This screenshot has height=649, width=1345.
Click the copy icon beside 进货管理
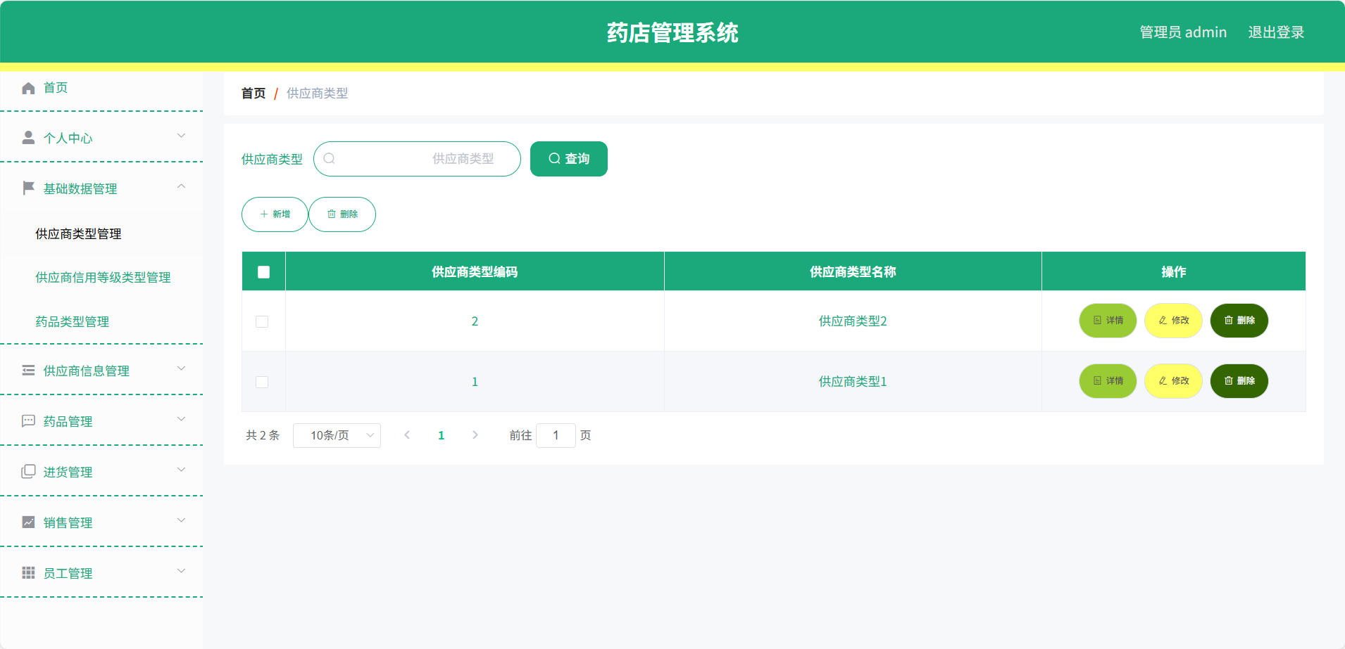click(x=28, y=471)
